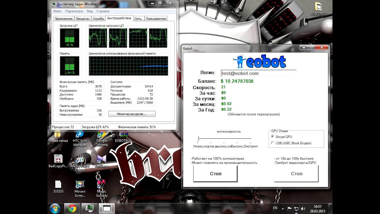Open the Файл menu in Task Manager
Viewport: 380px width, 214px height.
click(x=58, y=11)
